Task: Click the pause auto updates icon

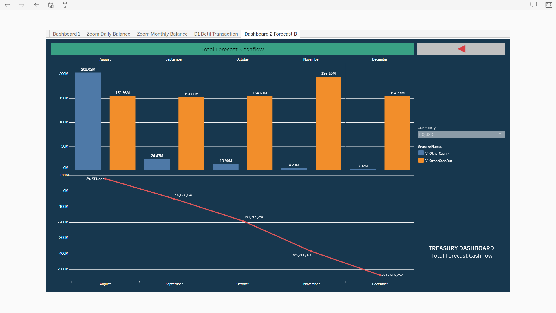Action: (65, 5)
